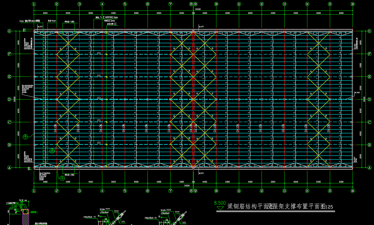Click the left-side axis bubble A
This screenshot has height=225, width=374.
9,168
